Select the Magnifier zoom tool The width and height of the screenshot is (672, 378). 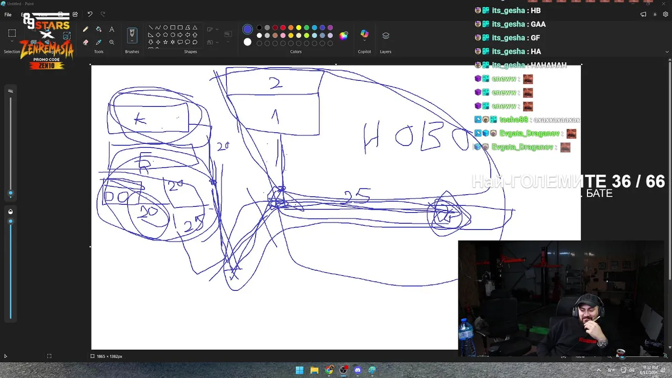tap(112, 42)
